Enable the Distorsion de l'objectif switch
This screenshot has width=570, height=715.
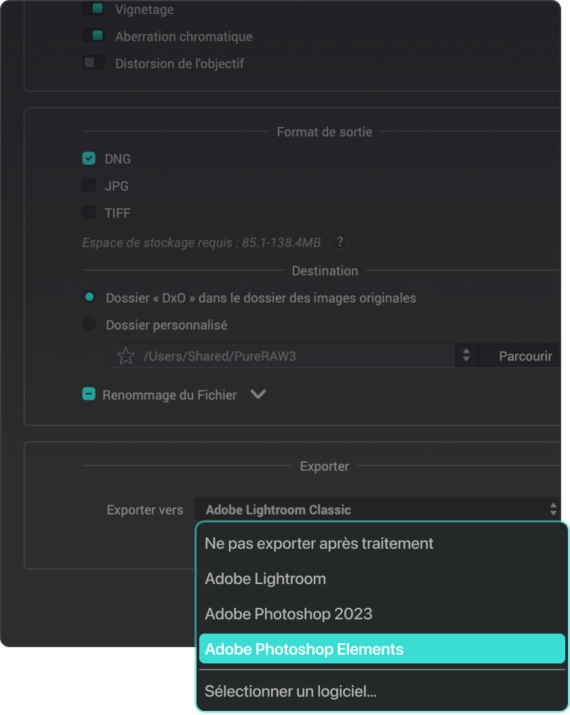click(94, 62)
